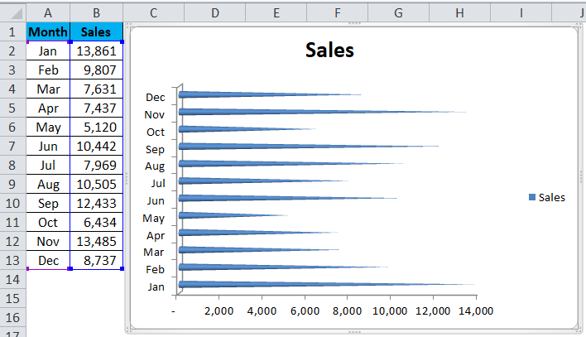Viewport: 586px width, 337px height.
Task: Select the Mar cell in column A
Action: pos(48,89)
